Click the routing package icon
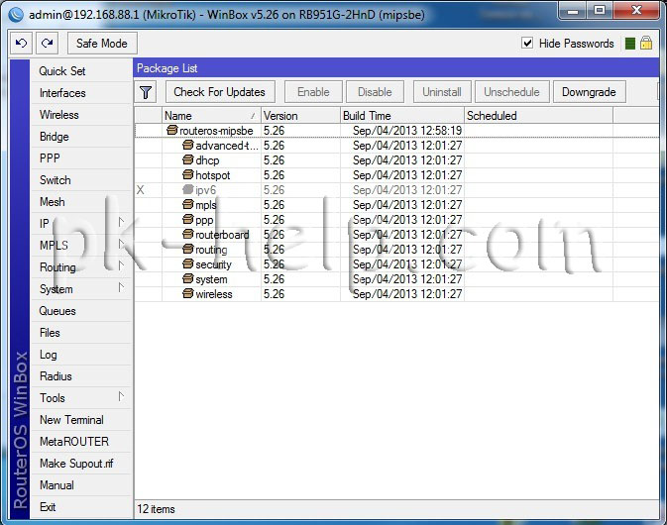The width and height of the screenshot is (667, 525). pyautogui.click(x=188, y=249)
